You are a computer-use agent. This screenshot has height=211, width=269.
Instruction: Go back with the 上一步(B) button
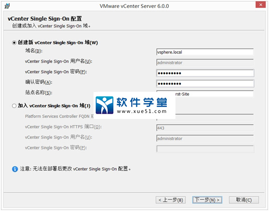(x=171, y=200)
